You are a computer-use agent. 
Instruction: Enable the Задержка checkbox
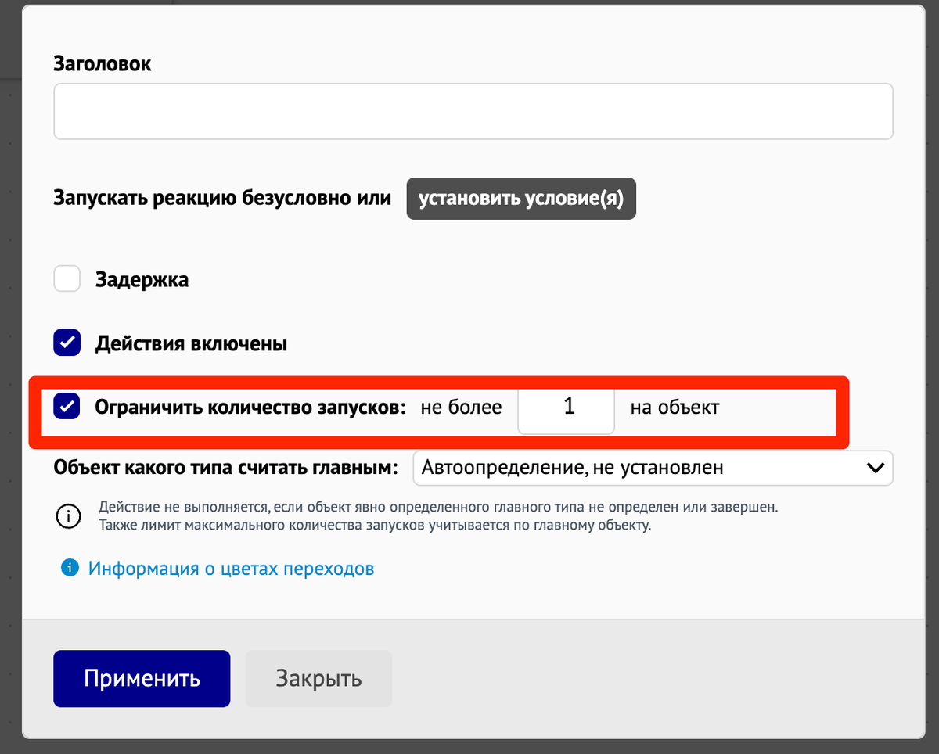(x=67, y=279)
